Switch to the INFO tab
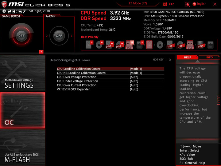The image size is (221, 166). pos(209,57)
